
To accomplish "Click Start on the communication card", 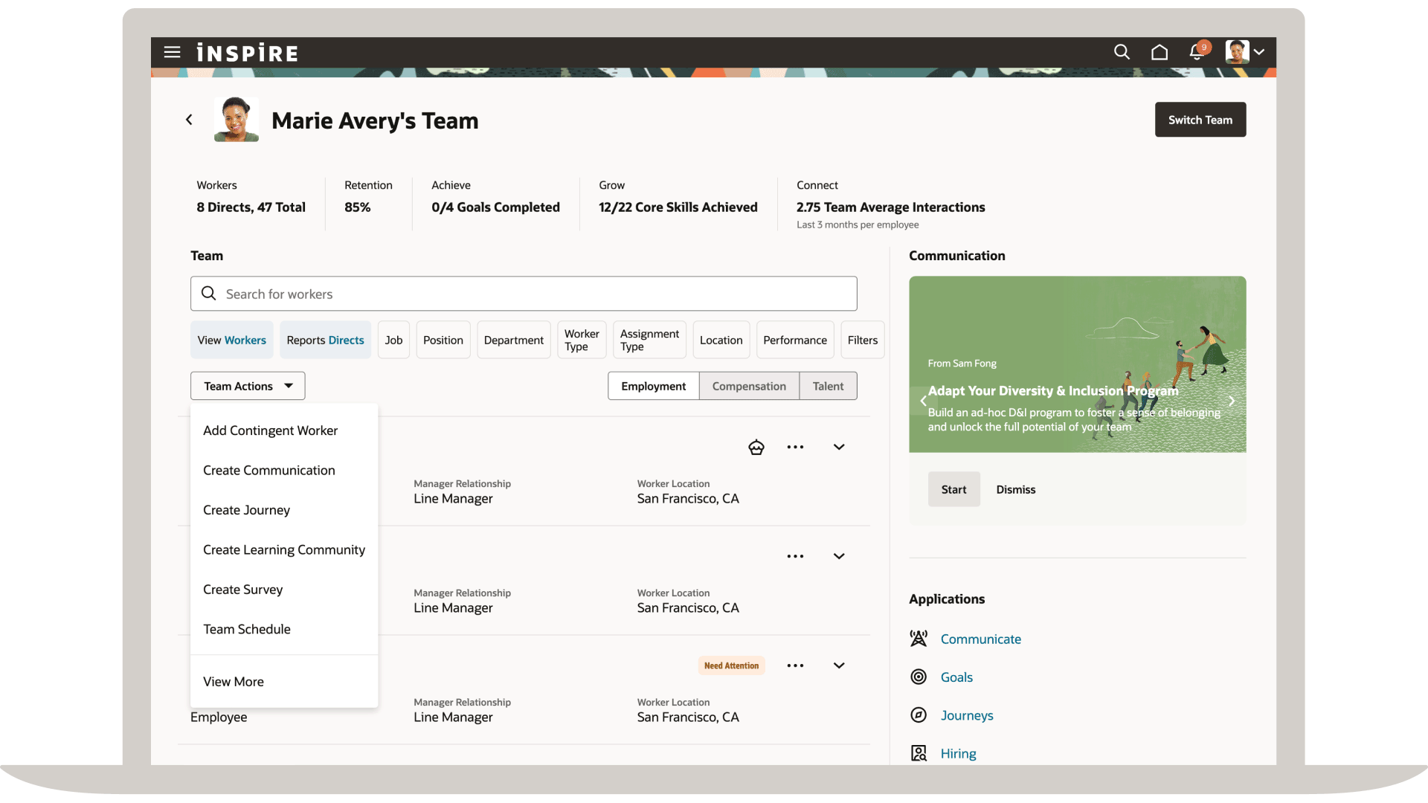I will (953, 489).
